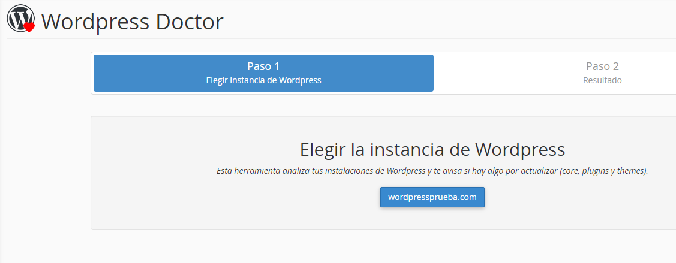
Task: Click the Wordpress Doctor page title
Action: [x=133, y=22]
